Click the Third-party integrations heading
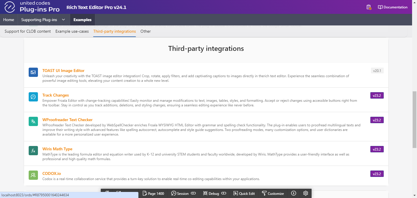417x198 pixels. point(206,49)
